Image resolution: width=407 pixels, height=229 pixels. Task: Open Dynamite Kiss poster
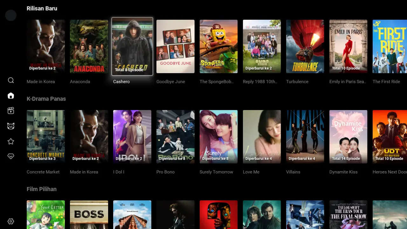348,137
